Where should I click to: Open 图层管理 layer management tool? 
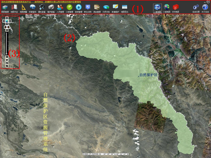[5, 8]
